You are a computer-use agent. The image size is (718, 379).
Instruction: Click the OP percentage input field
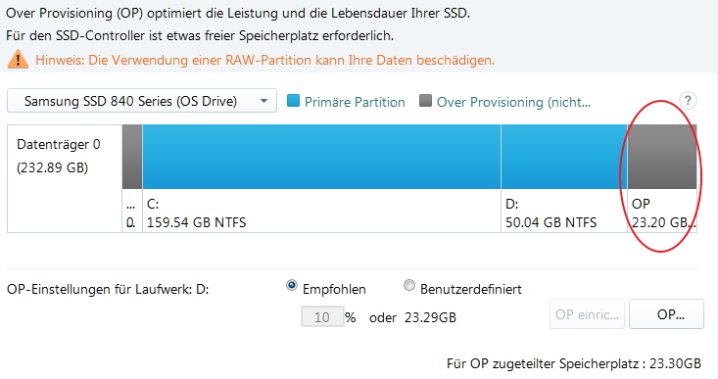click(x=322, y=316)
